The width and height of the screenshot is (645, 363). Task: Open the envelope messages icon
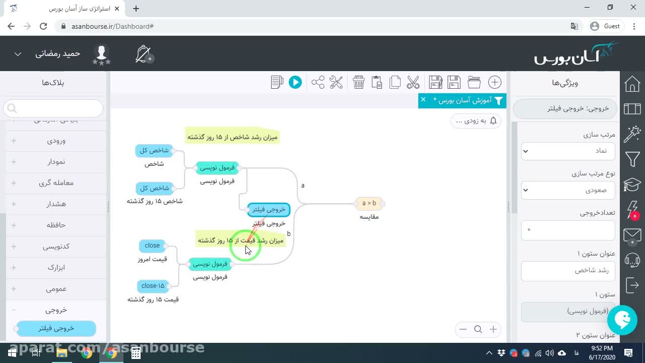pyautogui.click(x=632, y=235)
